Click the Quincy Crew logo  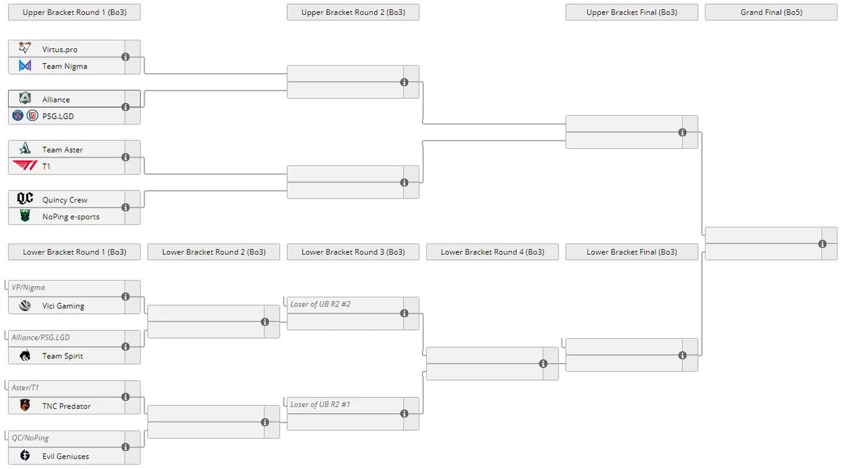[x=25, y=199]
